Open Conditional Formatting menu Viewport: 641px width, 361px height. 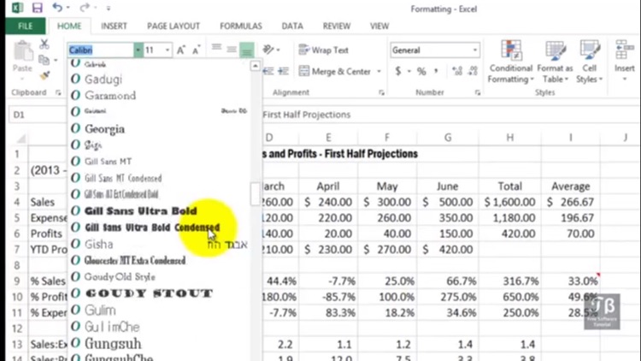[x=511, y=62]
